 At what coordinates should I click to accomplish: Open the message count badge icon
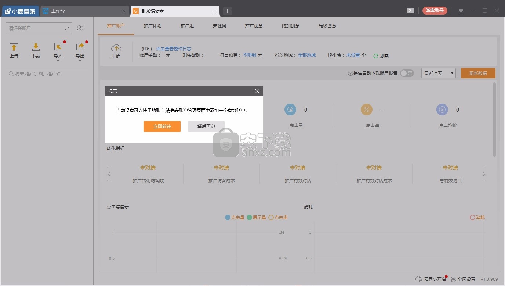[x=411, y=11]
